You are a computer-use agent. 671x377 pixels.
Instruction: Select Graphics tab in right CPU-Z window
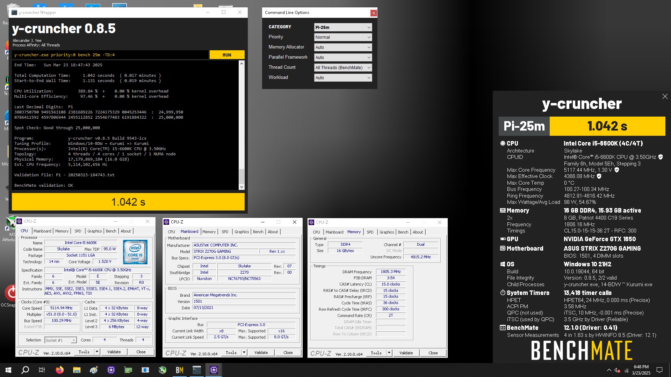coord(387,232)
